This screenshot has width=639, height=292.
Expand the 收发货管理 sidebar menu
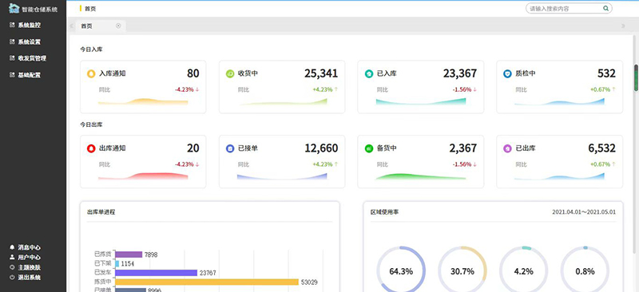(x=33, y=59)
